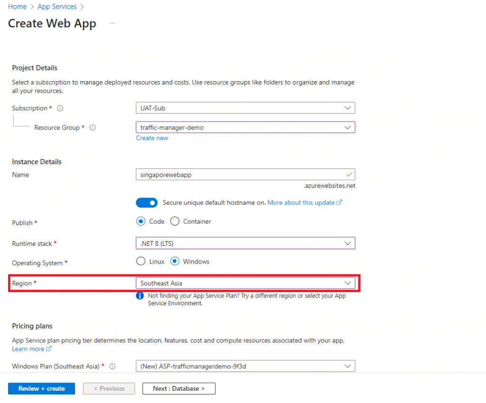Click the Subscription info icon
This screenshot has width=486, height=403.
(60, 108)
